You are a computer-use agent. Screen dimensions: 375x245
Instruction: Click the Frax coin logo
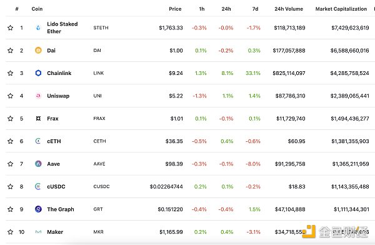click(38, 118)
